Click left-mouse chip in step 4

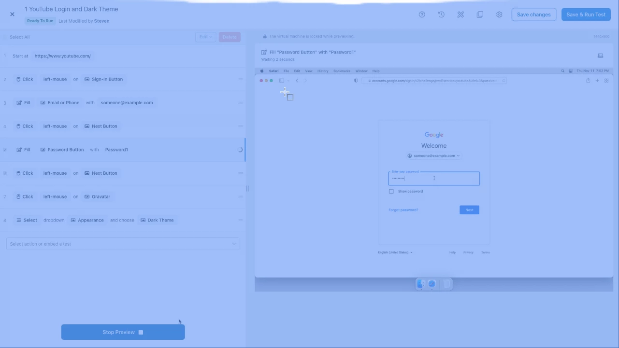coord(55,126)
